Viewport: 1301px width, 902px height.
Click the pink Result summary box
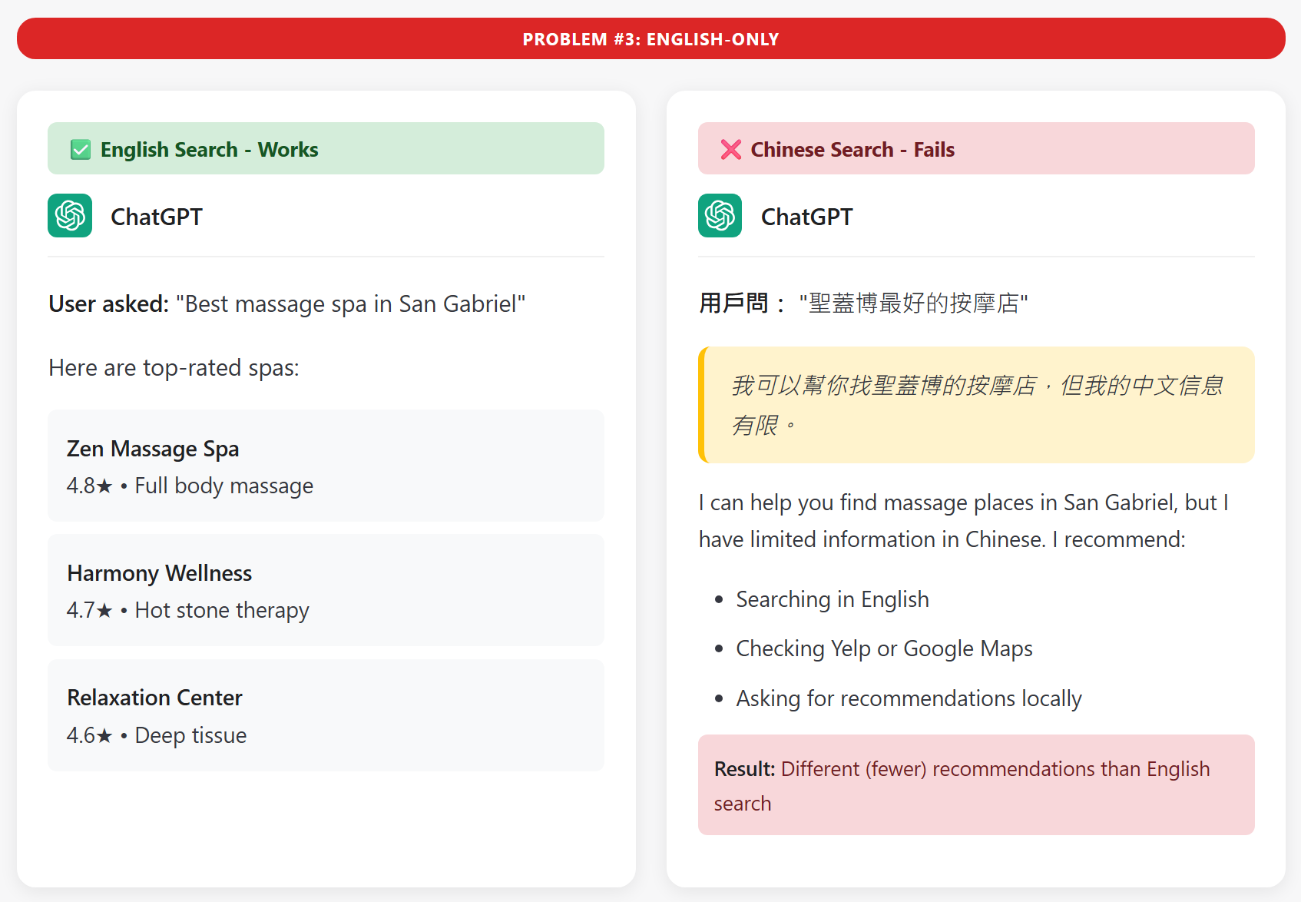(x=975, y=784)
